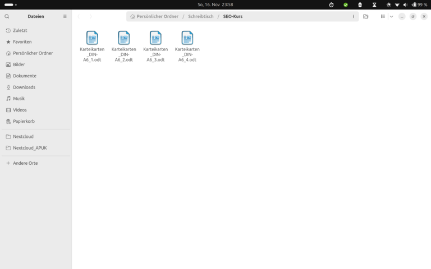Expand the view options dropdown arrow

391,17
